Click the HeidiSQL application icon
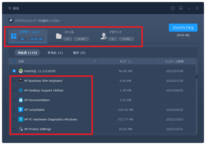Screen dimensions: 206x145 pos(21,71)
